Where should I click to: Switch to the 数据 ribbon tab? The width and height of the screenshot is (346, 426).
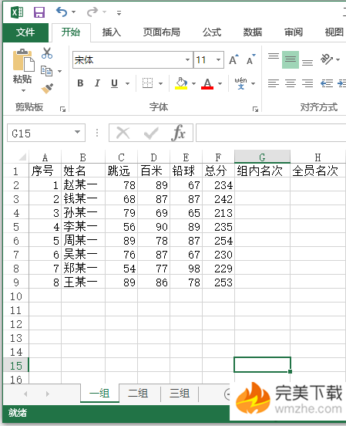tap(253, 32)
